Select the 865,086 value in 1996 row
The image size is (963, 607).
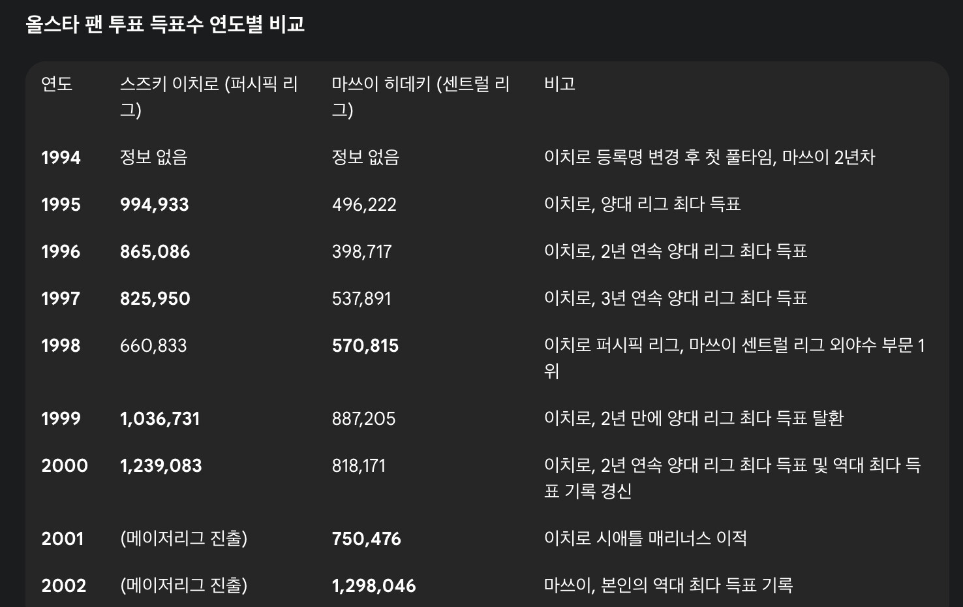[x=155, y=251]
